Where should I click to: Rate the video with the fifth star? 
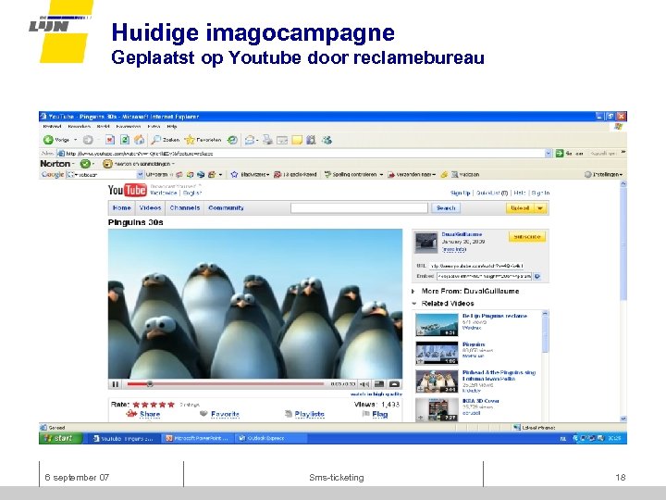pyautogui.click(x=171, y=405)
